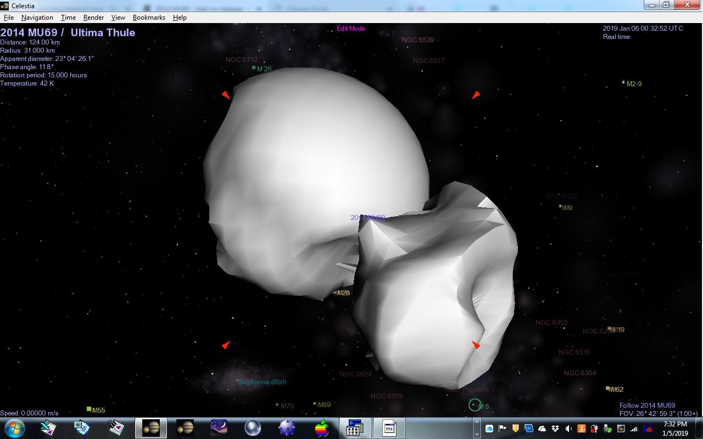Screen dimensions: 703x439
Task: Open the View menu
Action: pyautogui.click(x=118, y=18)
